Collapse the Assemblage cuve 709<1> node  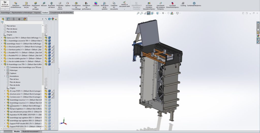click(x=2, y=64)
